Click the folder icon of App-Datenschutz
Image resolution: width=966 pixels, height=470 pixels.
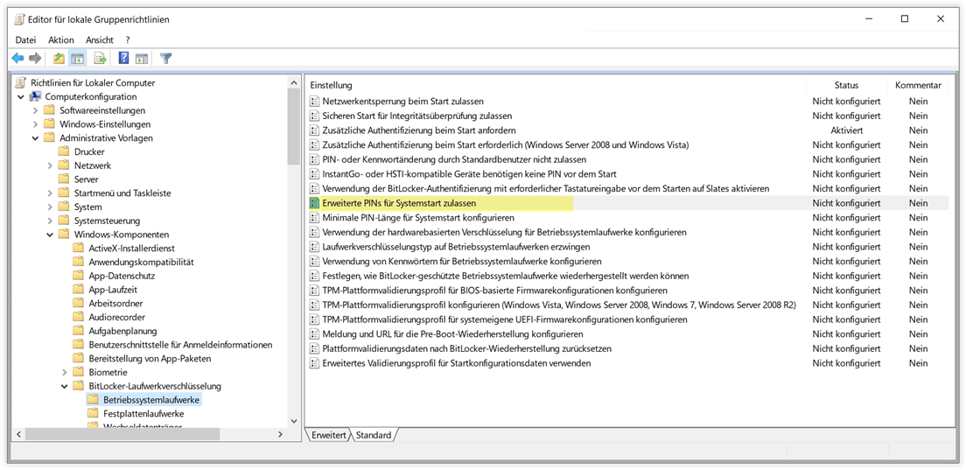pyautogui.click(x=78, y=276)
